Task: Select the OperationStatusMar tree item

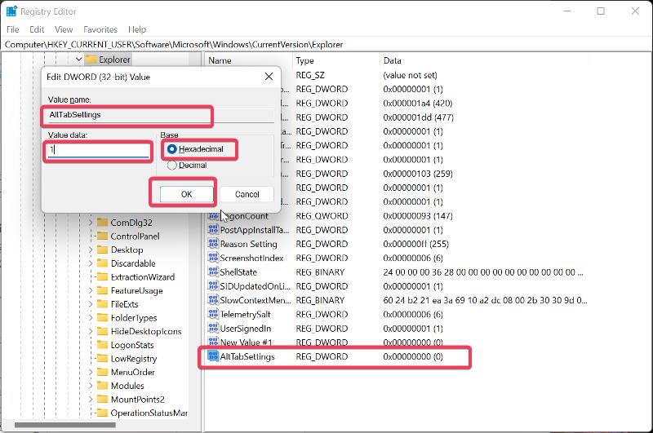Action: coord(149,413)
